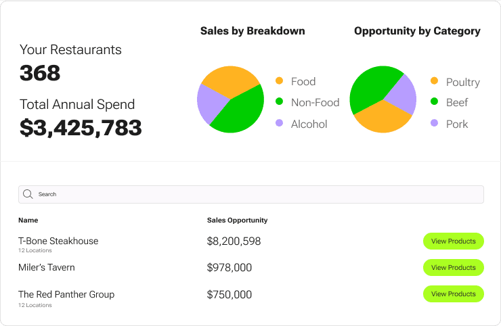Click the Sales by Breakdown pie chart

pyautogui.click(x=230, y=99)
